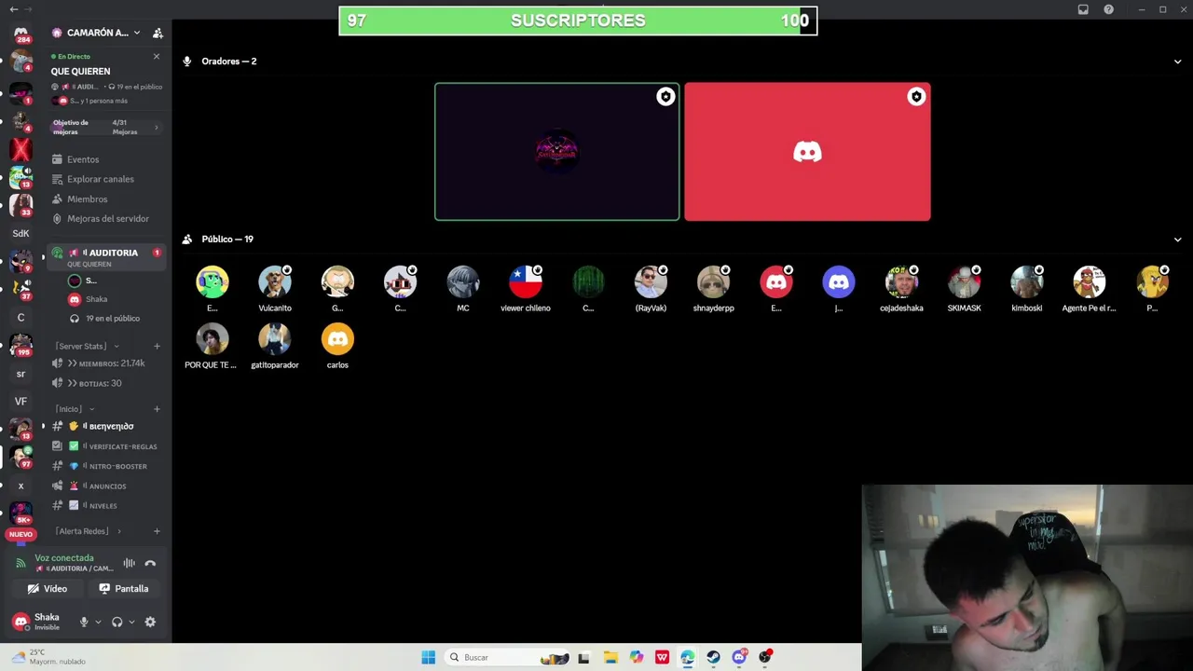Open Steam from the taskbar
The height and width of the screenshot is (671, 1193).
point(713,657)
